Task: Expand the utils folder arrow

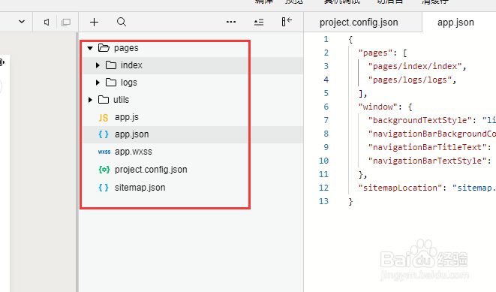Action: coord(90,100)
